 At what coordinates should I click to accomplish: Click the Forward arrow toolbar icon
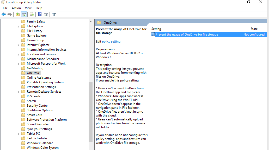click(x=10, y=15)
